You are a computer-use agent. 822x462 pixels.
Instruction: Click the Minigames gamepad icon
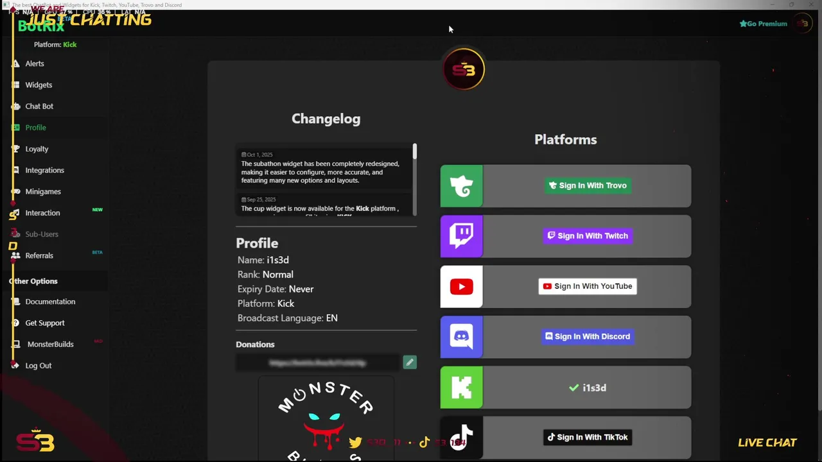(x=16, y=191)
